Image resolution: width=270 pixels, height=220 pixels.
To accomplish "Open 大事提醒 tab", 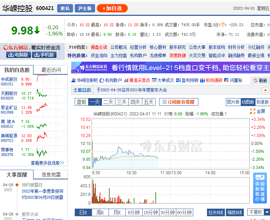I will 17,175.
